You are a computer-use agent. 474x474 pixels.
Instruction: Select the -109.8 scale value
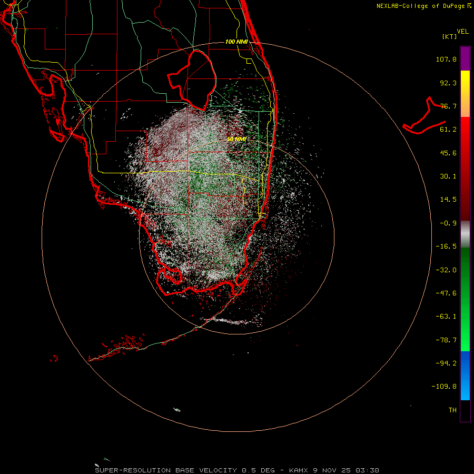click(x=444, y=387)
